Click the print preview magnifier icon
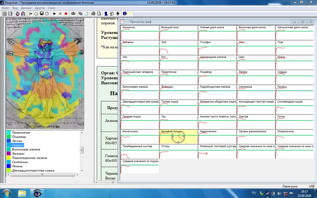The height and width of the screenshot is (198, 317). click(99, 13)
